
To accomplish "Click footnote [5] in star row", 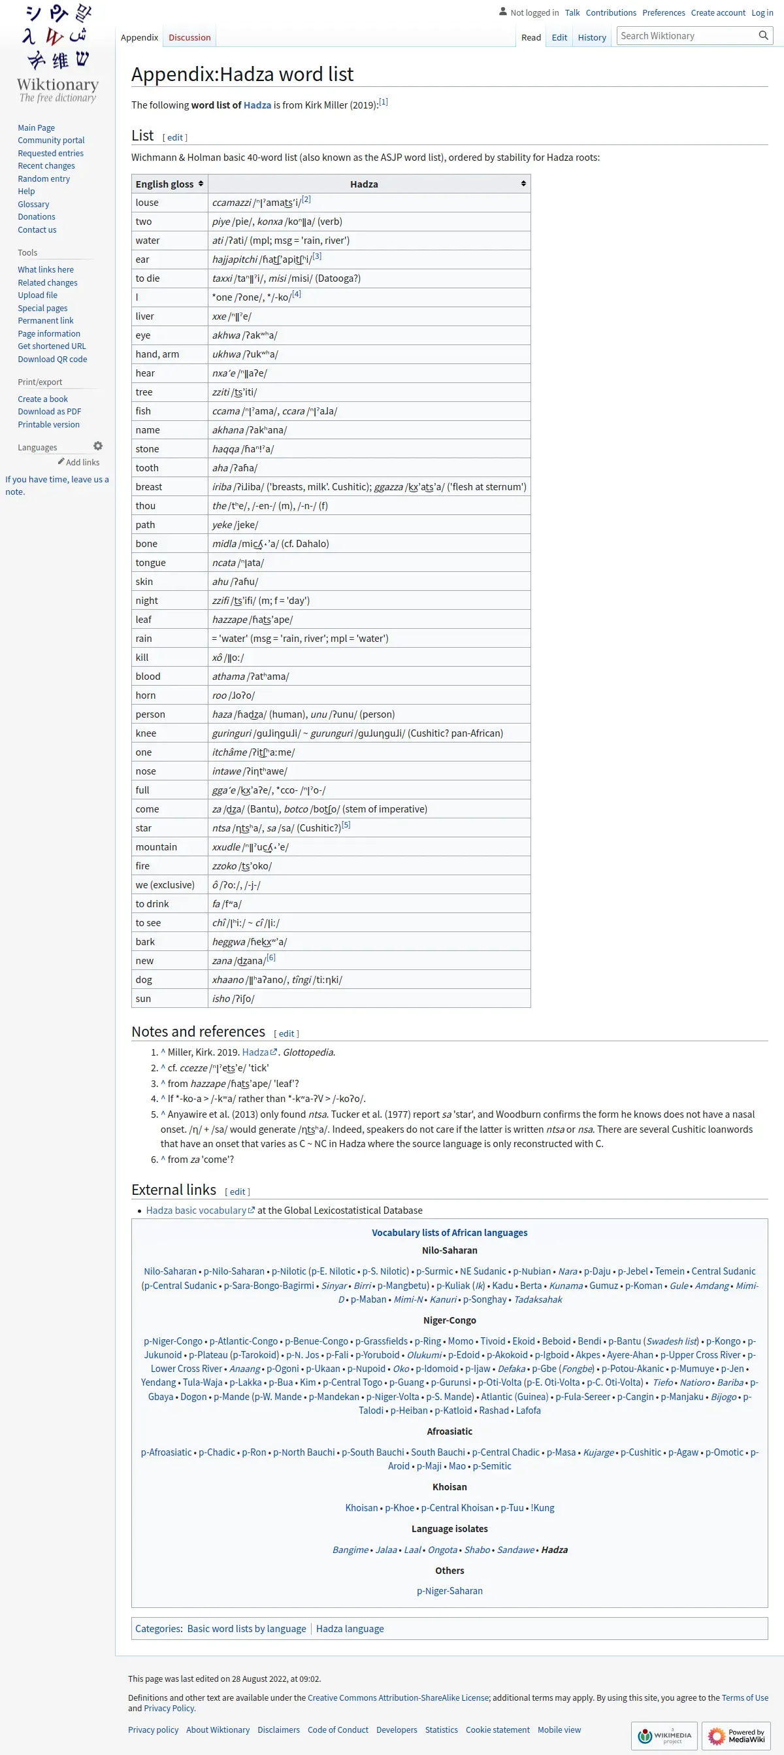I will pos(346,825).
